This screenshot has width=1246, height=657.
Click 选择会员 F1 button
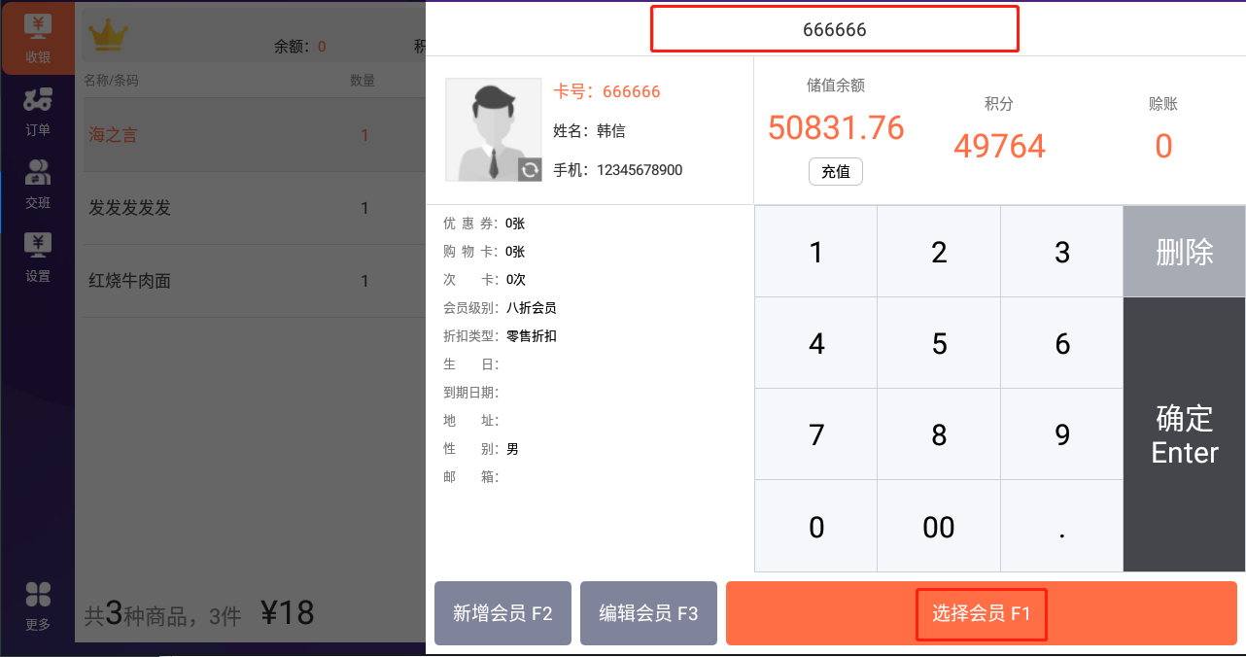[x=981, y=613]
